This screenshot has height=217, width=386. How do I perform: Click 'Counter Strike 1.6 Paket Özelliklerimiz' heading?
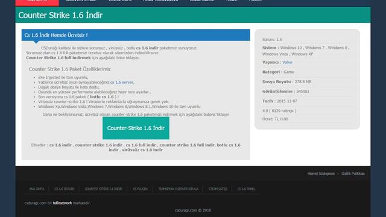point(70,69)
